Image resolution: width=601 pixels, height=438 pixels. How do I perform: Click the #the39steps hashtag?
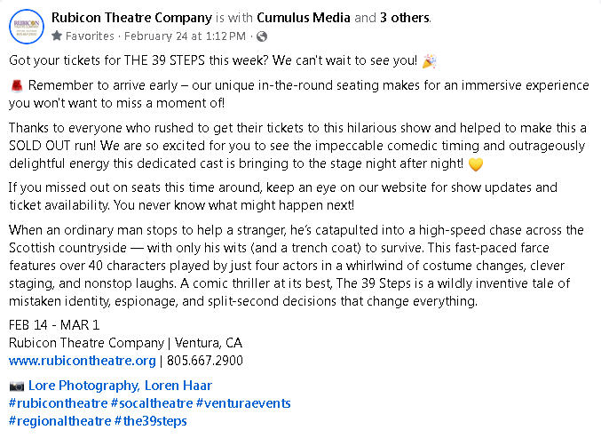151,421
